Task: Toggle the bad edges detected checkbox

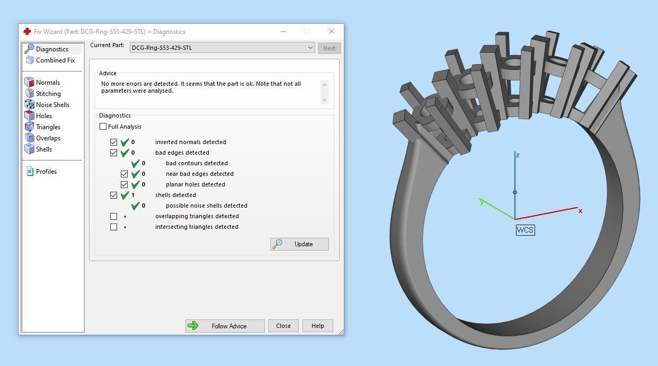Action: 113,153
